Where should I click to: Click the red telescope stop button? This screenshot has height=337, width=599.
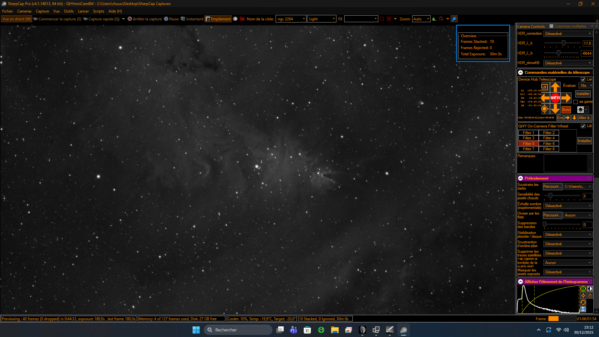point(555,98)
